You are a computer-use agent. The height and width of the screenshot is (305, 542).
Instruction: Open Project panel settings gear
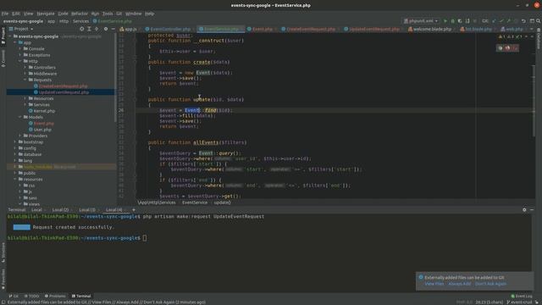pyautogui.click(x=106, y=29)
